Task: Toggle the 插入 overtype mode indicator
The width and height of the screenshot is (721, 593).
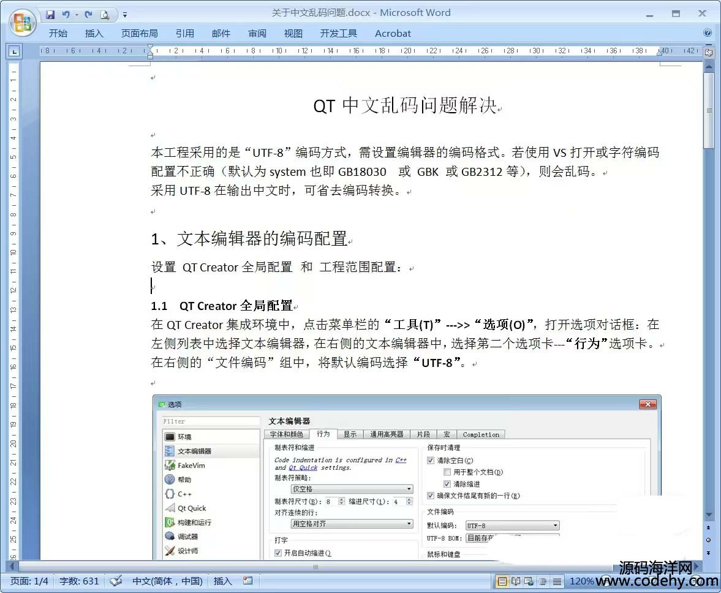Action: click(222, 581)
